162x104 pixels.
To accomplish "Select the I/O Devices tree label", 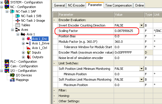I will (x=24, y=75).
